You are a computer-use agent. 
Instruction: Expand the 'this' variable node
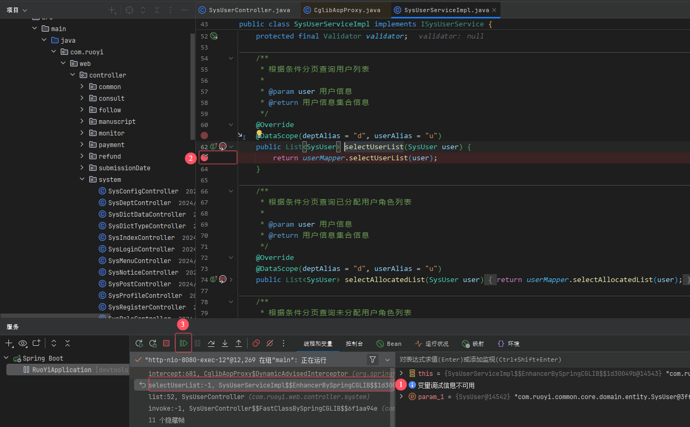[x=402, y=373]
